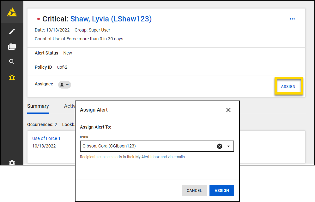This screenshot has height=202, width=315.
Task: Open settings via the gear icon
Action: 12,162
